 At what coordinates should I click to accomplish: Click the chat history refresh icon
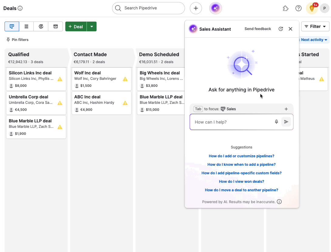(281, 29)
